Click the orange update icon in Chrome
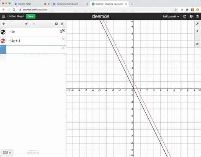 198,10
